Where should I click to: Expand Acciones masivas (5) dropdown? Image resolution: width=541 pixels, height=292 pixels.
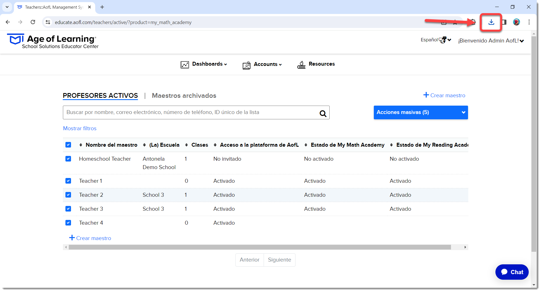[x=420, y=112]
